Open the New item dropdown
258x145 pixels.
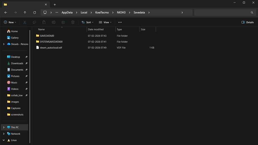[10, 22]
